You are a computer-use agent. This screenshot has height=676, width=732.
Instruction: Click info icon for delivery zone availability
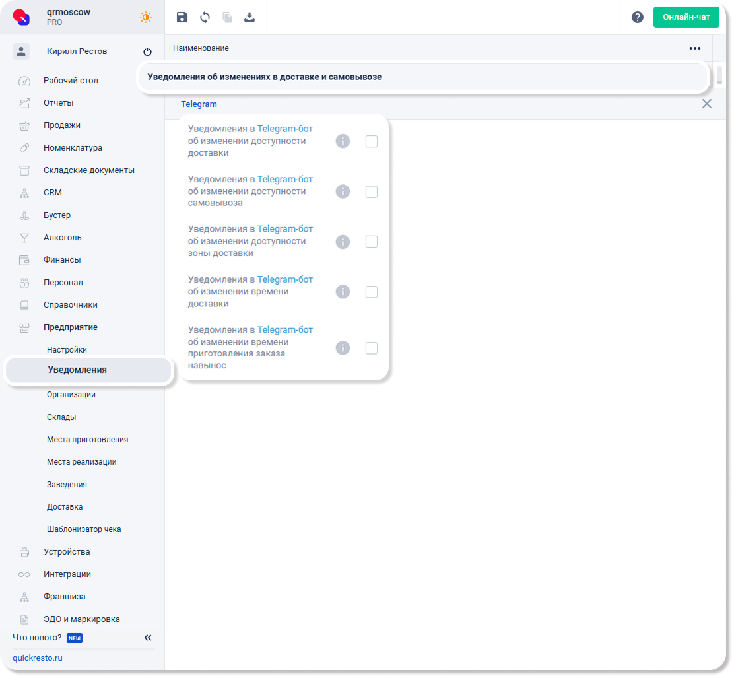(343, 242)
